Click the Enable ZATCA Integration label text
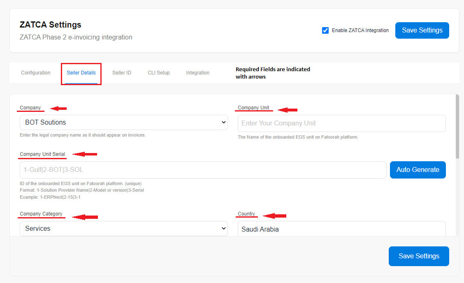464x283 pixels. coord(360,30)
